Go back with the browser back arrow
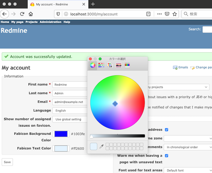 [x=5, y=14]
